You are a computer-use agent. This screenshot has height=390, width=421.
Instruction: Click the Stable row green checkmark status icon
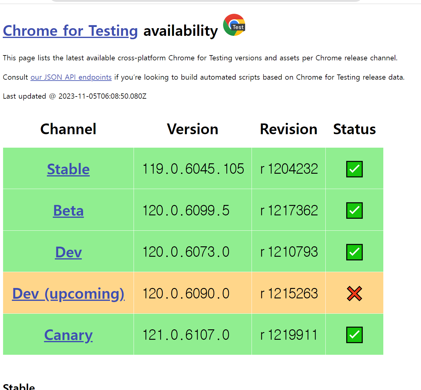pyautogui.click(x=355, y=169)
